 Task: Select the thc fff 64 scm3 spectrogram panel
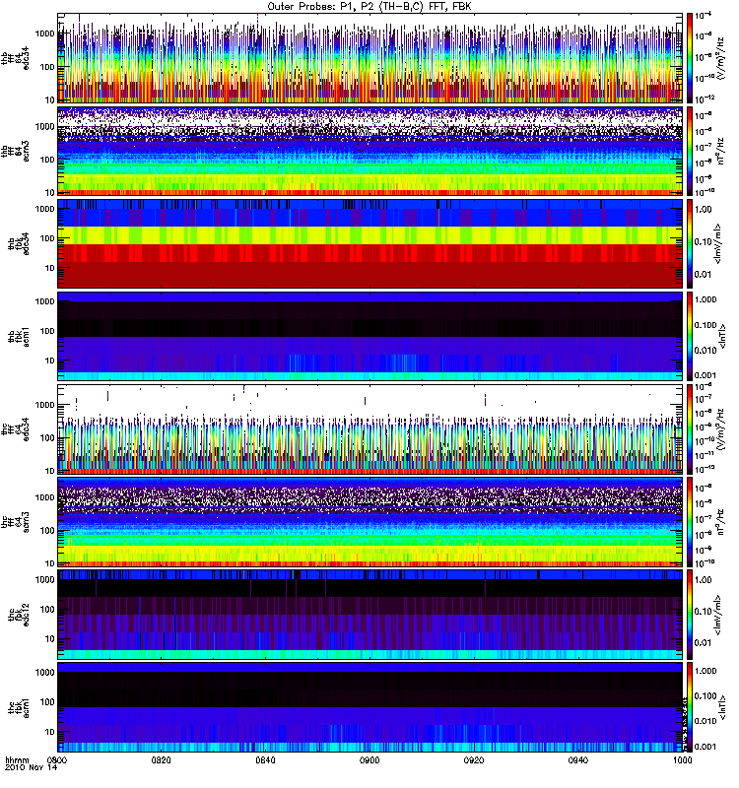pyautogui.click(x=370, y=522)
